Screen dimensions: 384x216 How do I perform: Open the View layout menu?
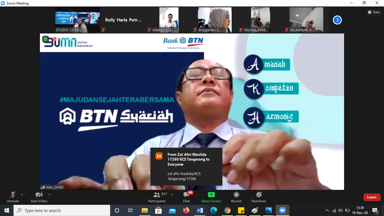[x=374, y=12]
